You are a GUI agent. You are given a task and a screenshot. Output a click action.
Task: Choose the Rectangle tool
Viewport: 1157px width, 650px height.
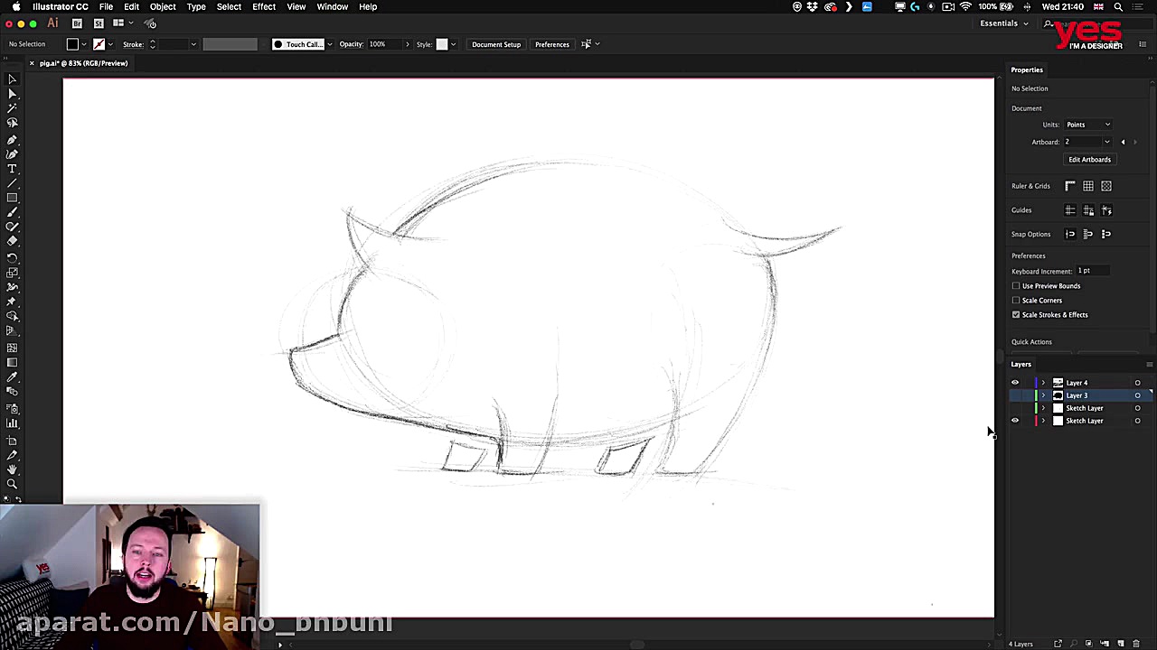(13, 198)
